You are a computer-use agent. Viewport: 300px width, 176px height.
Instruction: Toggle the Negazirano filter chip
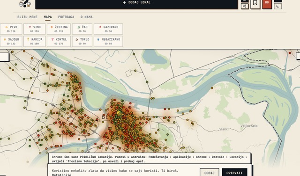(108, 41)
